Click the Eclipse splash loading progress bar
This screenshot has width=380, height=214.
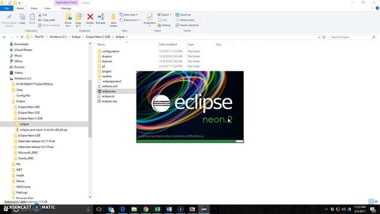tap(190, 141)
